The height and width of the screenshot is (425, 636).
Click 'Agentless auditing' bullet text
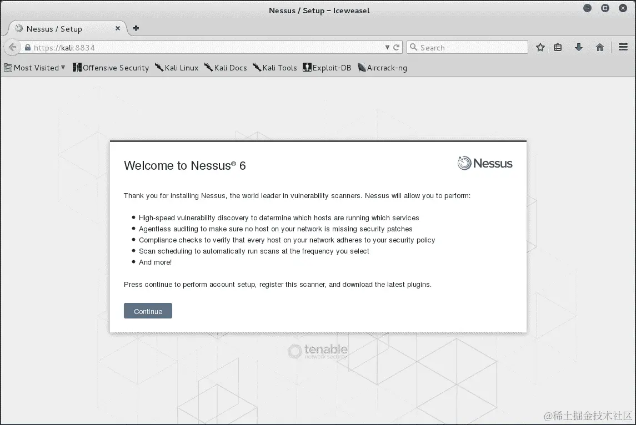[x=276, y=229]
